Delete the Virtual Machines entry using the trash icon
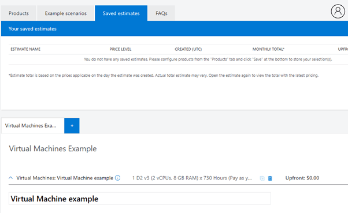Viewport: 348px width, 213px height. (x=270, y=178)
